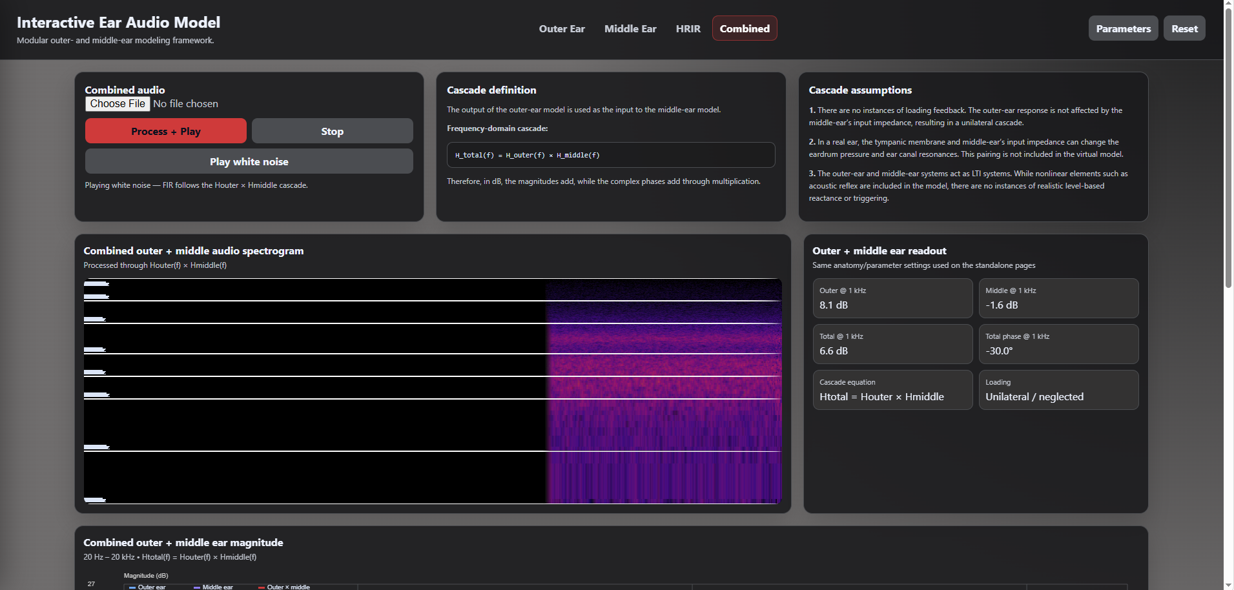Click the Interactive Ear Audio Model title
The height and width of the screenshot is (590, 1234).
(118, 23)
